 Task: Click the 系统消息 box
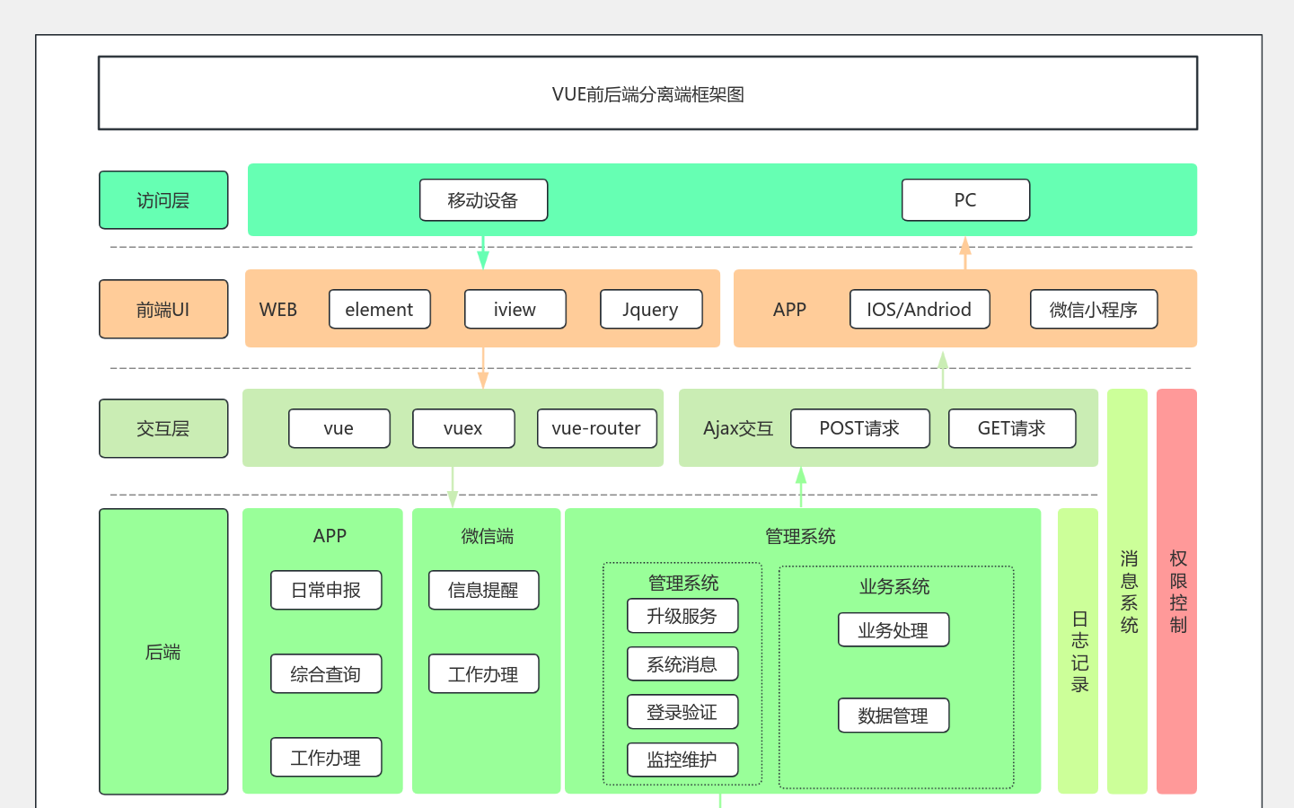tap(682, 664)
